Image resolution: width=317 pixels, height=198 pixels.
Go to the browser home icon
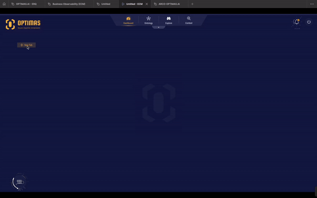coord(4,4)
